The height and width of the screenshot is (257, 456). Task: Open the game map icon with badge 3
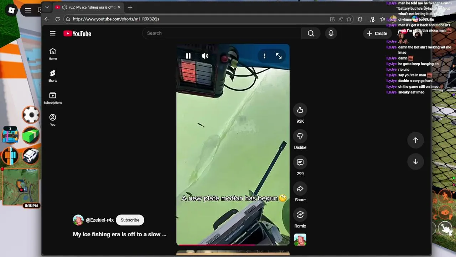point(10,135)
